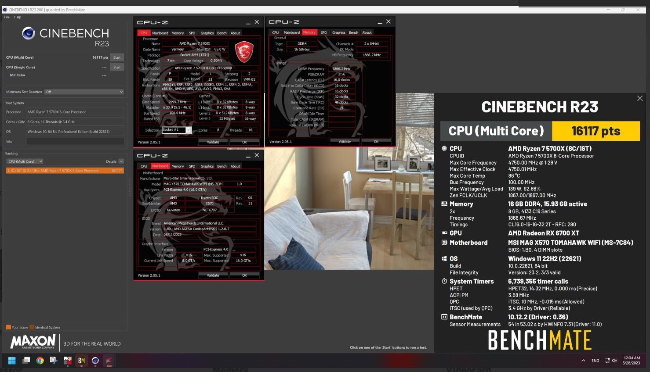Close the CPU-Z Memory window
Screen dimensions: 650x372
click(x=388, y=21)
